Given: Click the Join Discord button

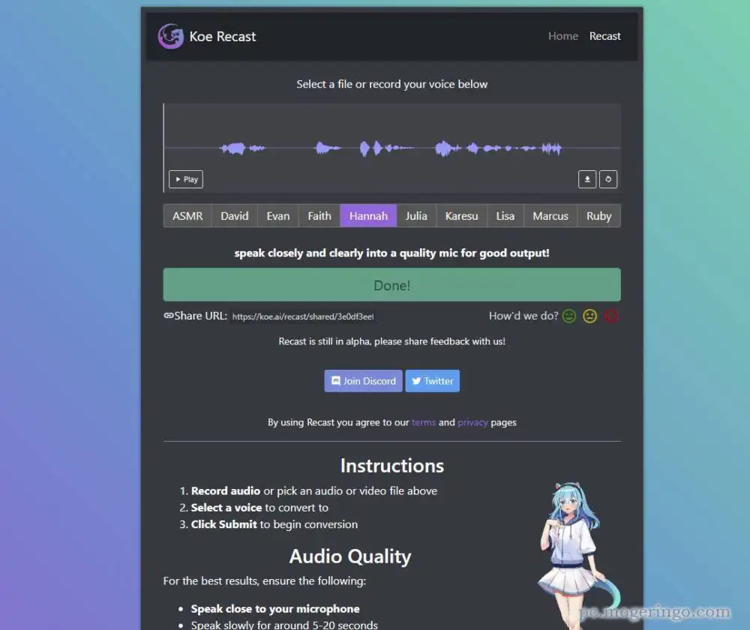Looking at the screenshot, I should [364, 381].
